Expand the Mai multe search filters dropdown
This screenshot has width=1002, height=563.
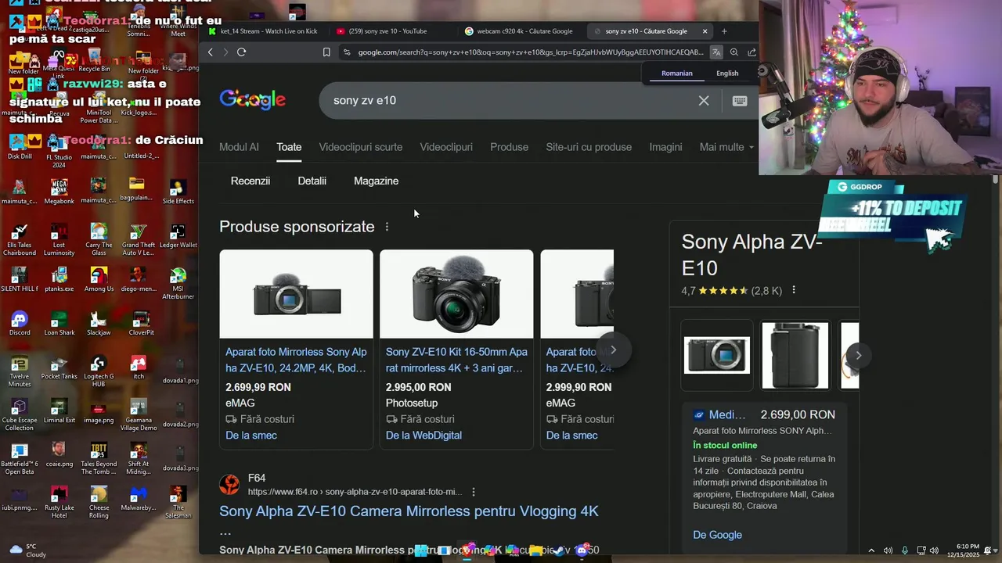pyautogui.click(x=726, y=147)
